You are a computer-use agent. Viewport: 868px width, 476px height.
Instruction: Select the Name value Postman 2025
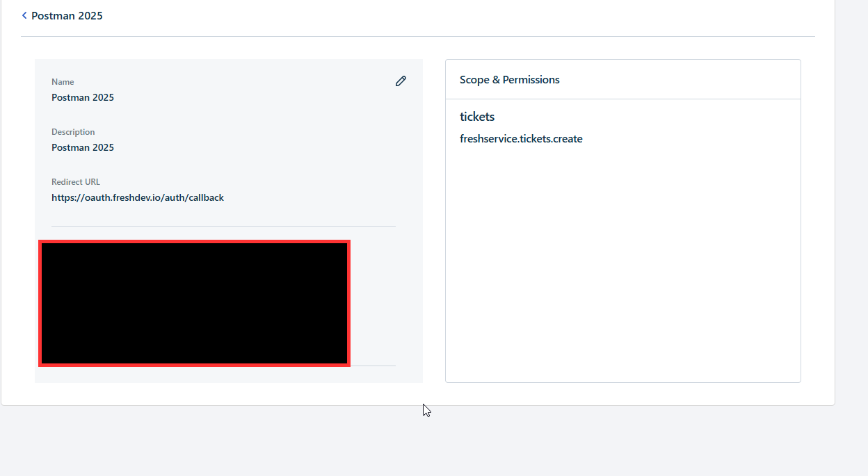coord(83,97)
